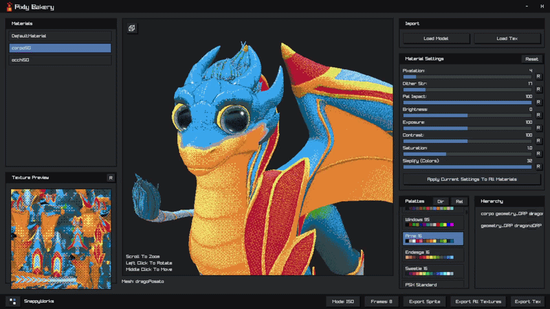This screenshot has width=550, height=309.
Task: Click the Pixly Bakery app logo icon
Action: (x=9, y=7)
